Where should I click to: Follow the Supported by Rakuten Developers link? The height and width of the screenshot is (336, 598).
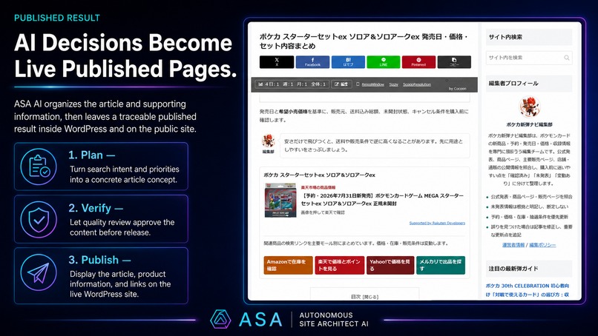(x=437, y=223)
